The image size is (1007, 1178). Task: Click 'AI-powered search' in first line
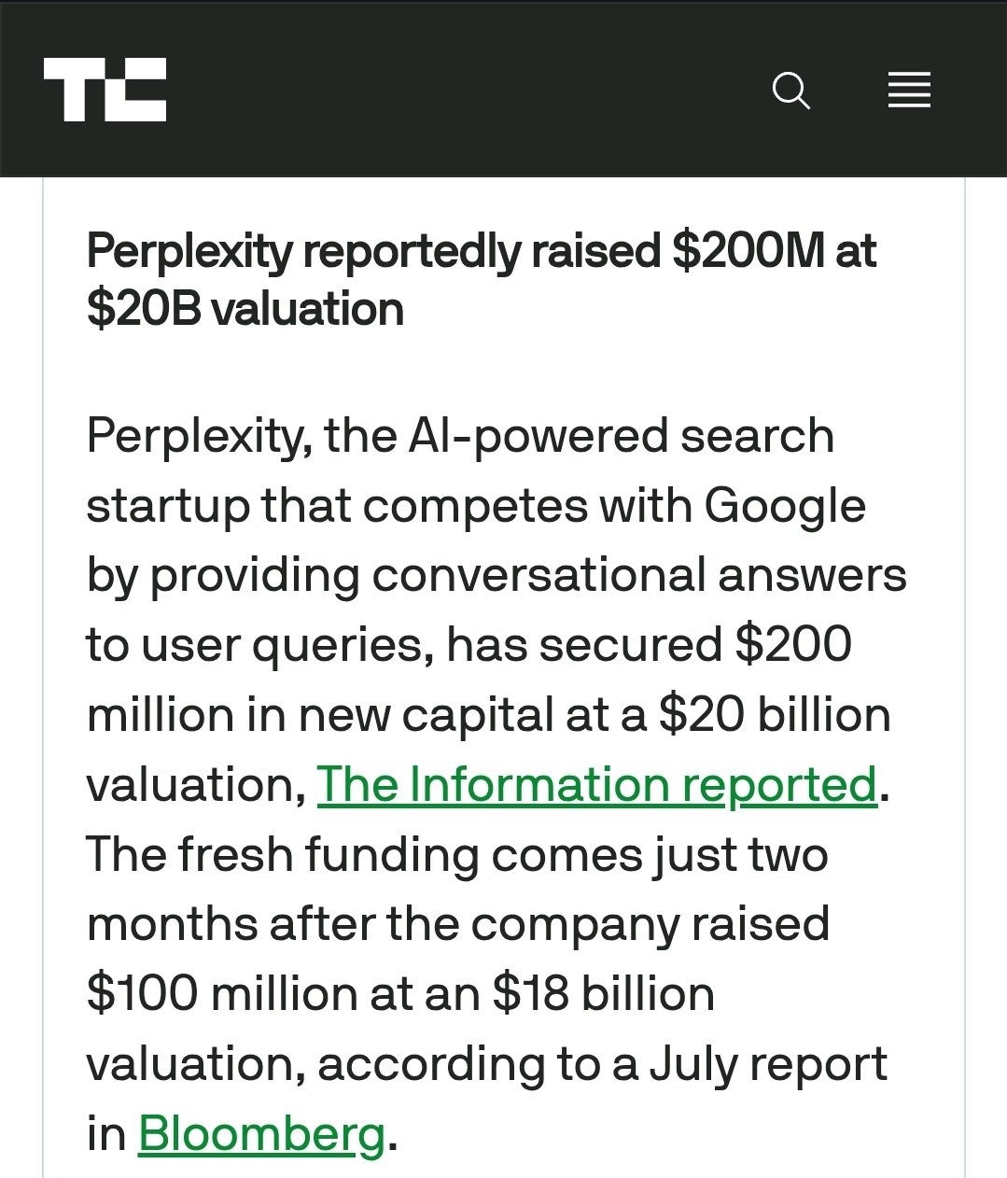coord(621,436)
